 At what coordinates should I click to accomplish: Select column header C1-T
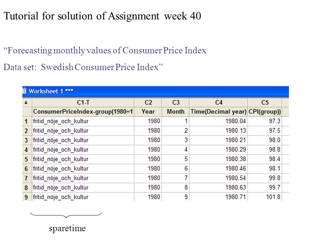(x=83, y=102)
